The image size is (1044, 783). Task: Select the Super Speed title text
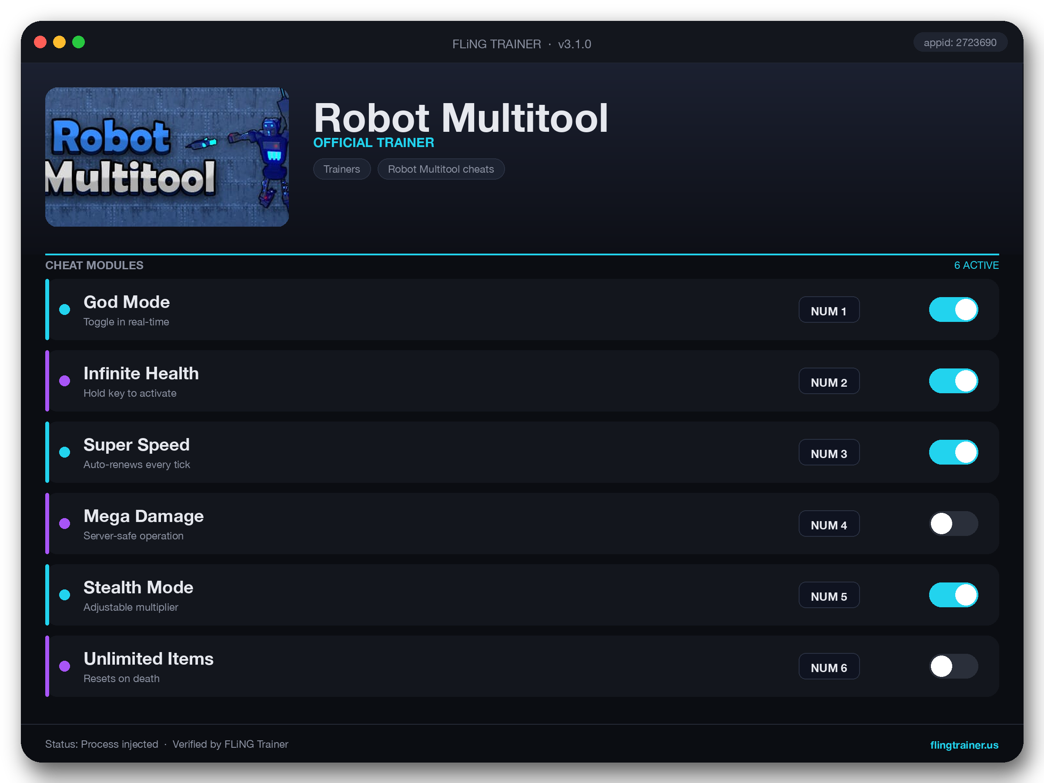tap(137, 445)
